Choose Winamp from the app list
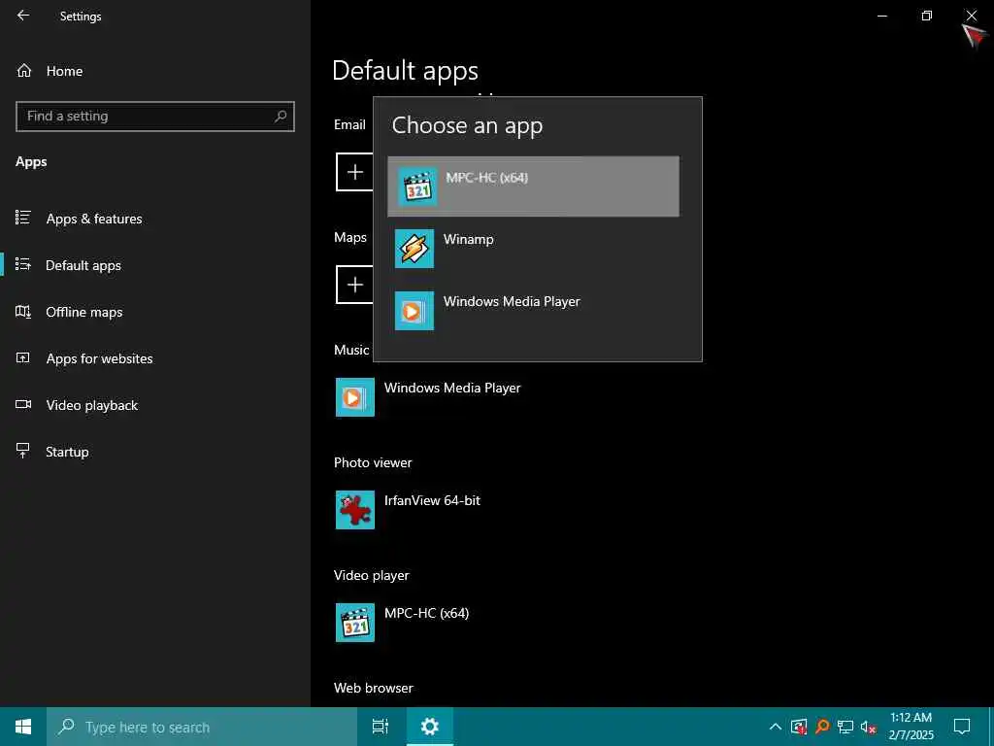The width and height of the screenshot is (994, 746). point(533,249)
